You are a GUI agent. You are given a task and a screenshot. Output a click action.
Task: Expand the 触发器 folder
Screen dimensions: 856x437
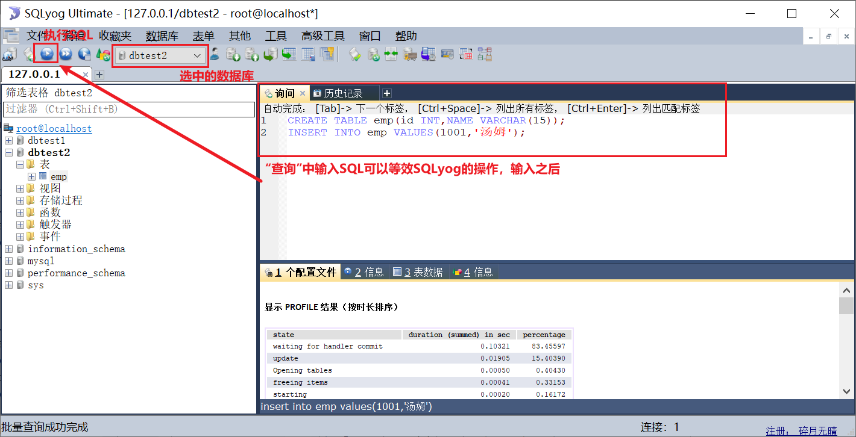point(20,225)
